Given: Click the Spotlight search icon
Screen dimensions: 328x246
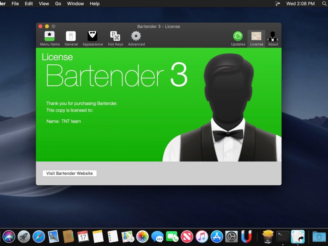Looking at the screenshot, I should (324, 4).
